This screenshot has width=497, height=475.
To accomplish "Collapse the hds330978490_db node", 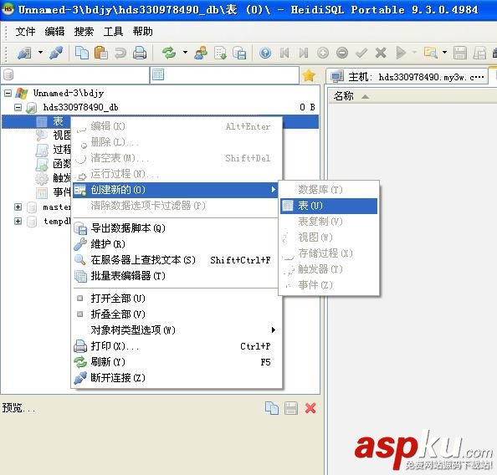I will [18, 107].
